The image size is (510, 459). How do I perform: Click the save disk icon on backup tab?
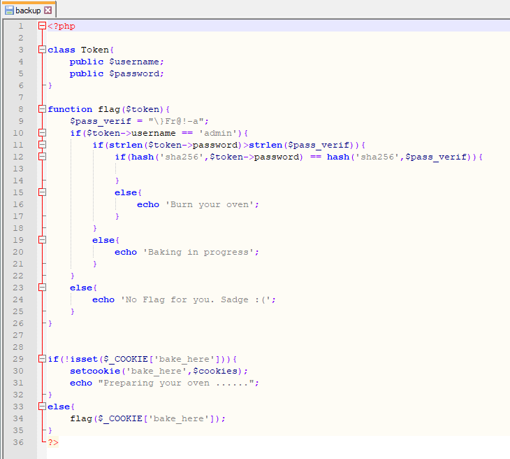[x=10, y=10]
